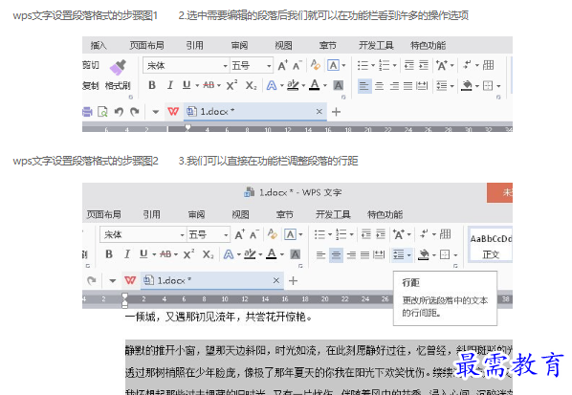Click text effects outlined A in lower toolbar

point(229,254)
